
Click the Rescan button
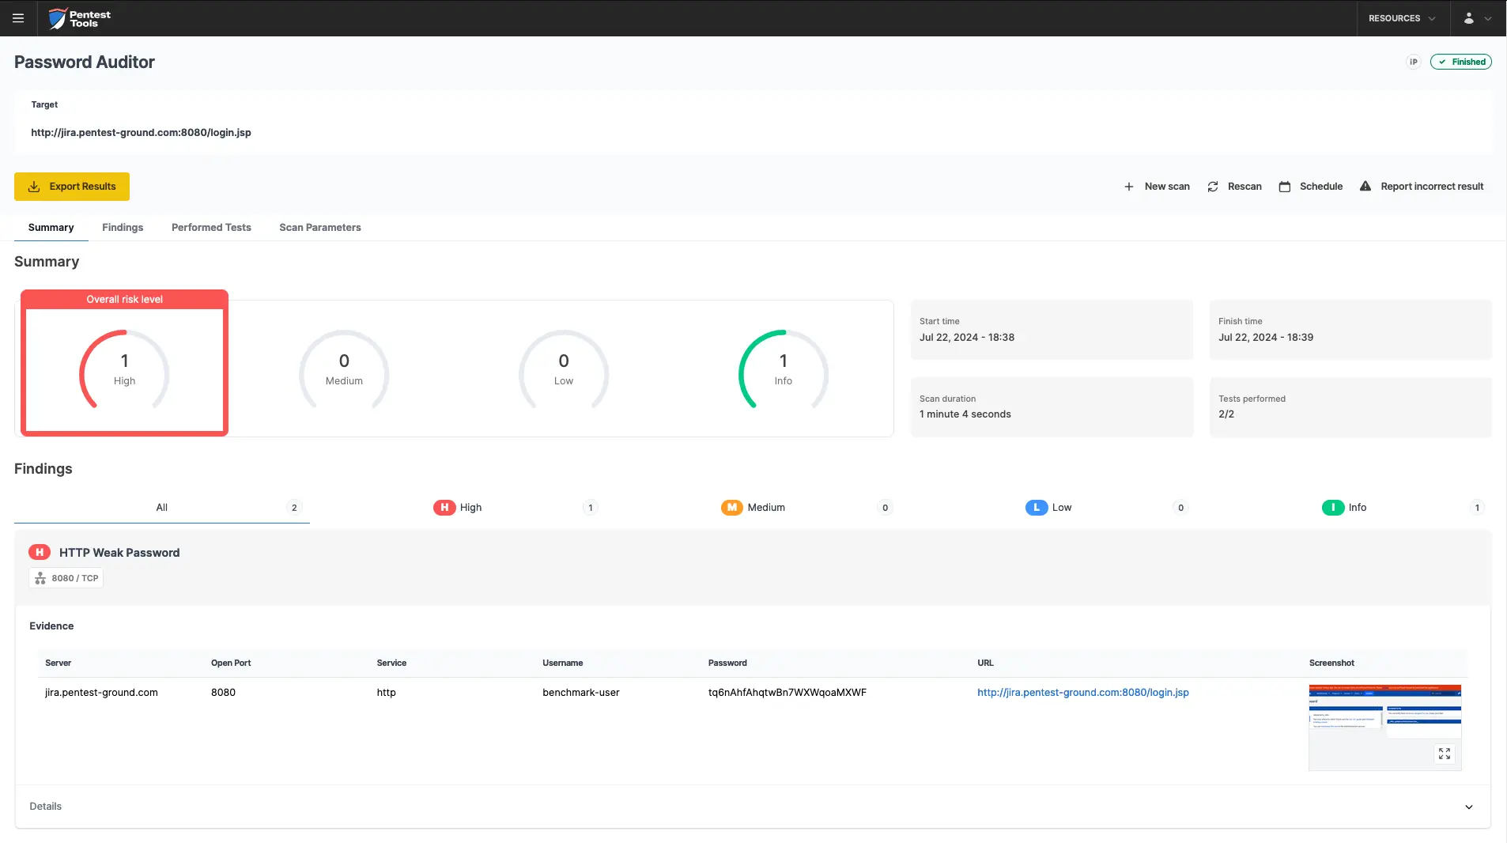(x=1234, y=187)
